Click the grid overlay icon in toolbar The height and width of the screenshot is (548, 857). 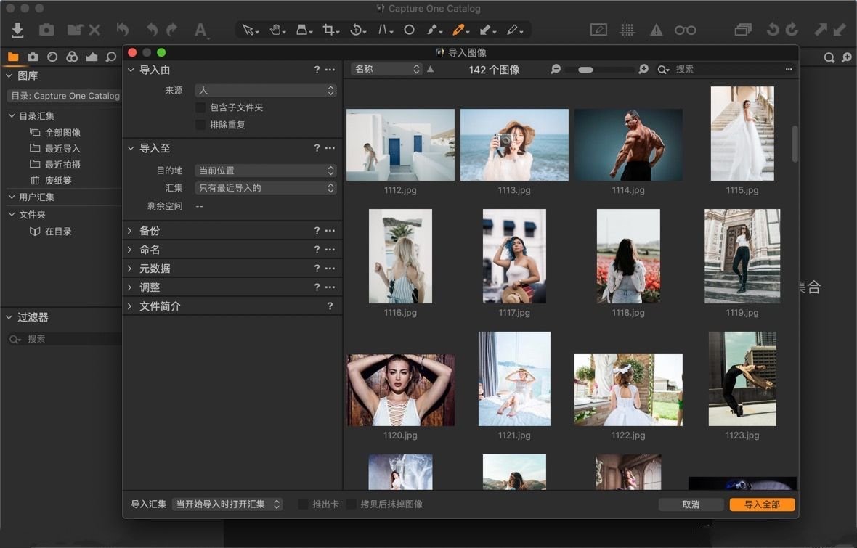pyautogui.click(x=627, y=30)
